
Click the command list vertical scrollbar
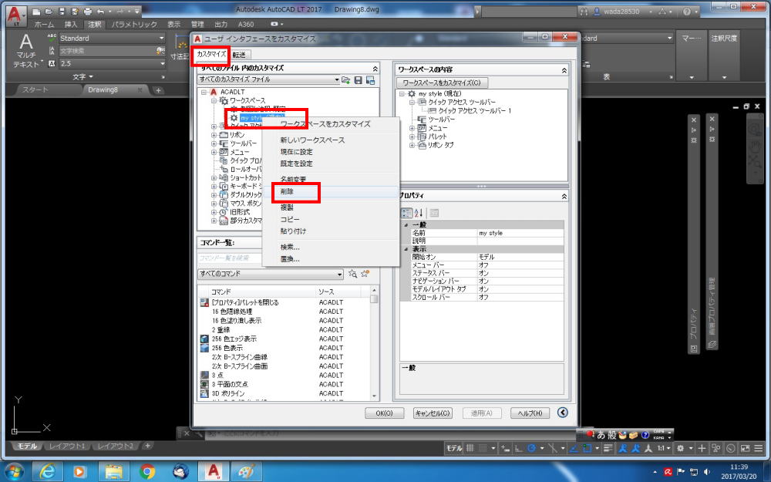375,343
